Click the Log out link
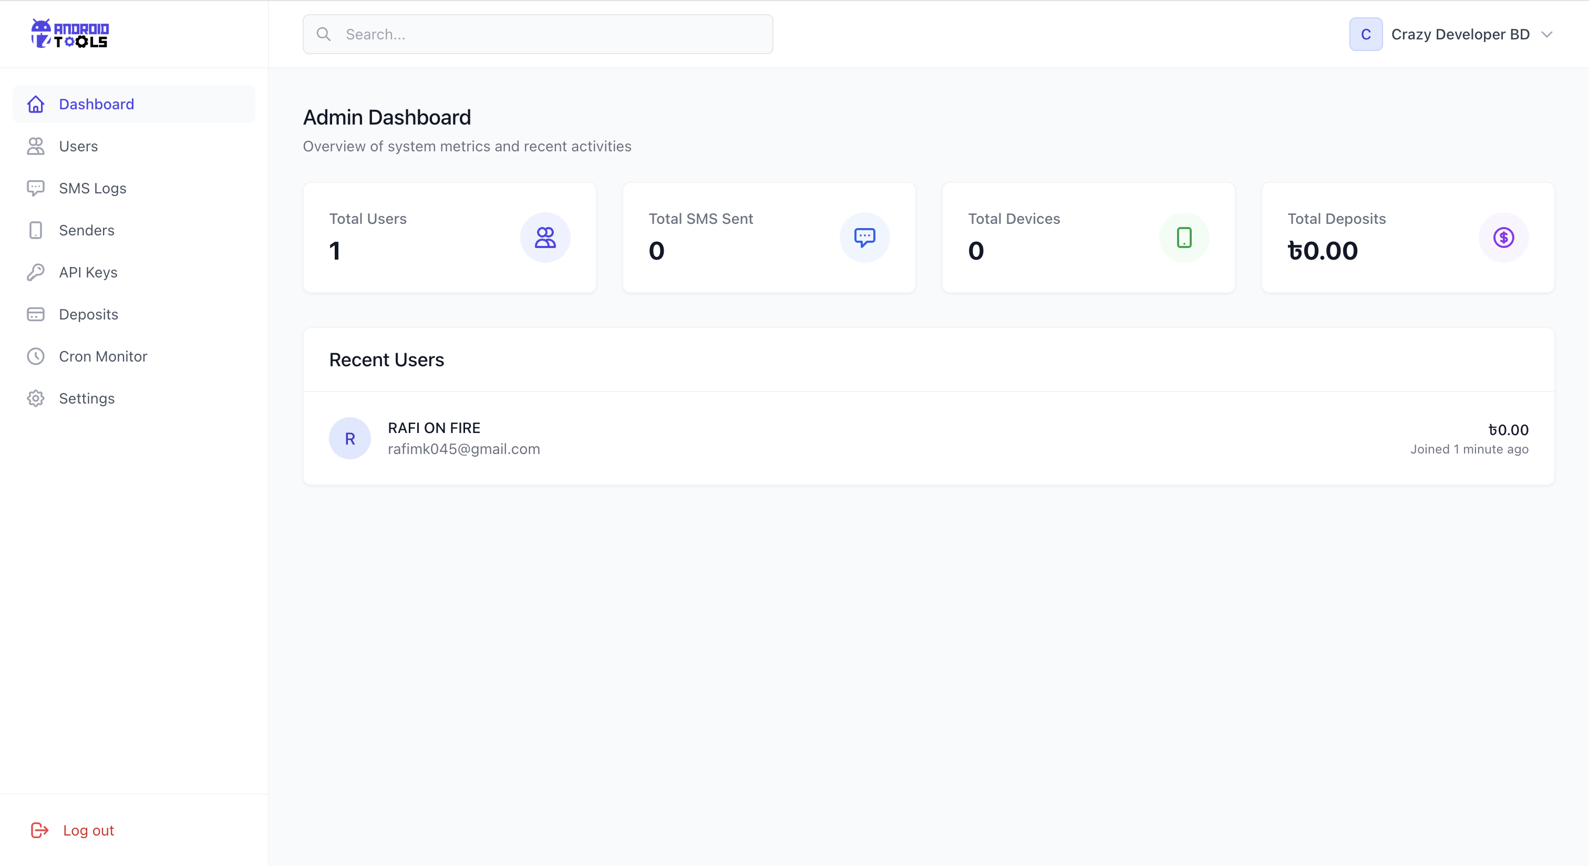 [x=88, y=830]
